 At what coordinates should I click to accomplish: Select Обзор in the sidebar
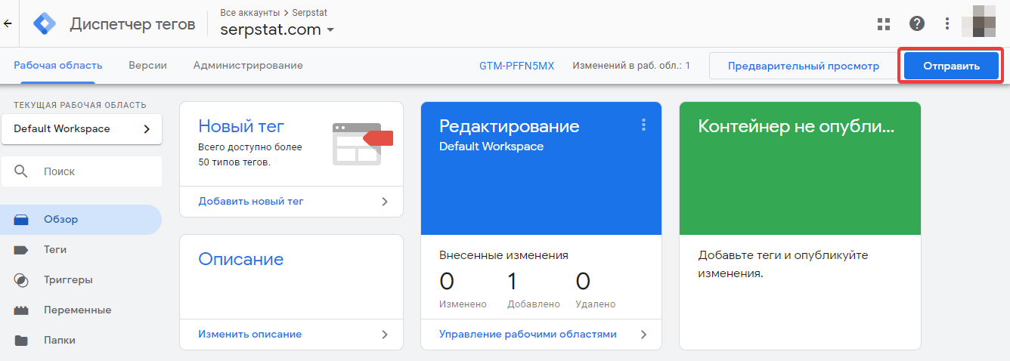81,220
